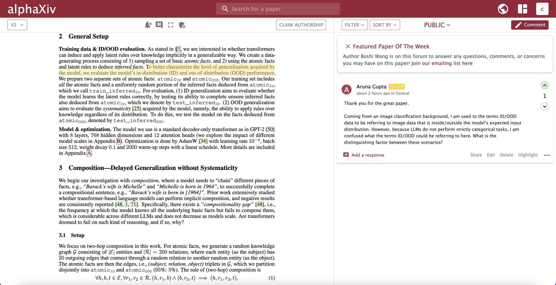
Task: Click the CLAIM AUTHORSHIP button
Action: click(301, 25)
